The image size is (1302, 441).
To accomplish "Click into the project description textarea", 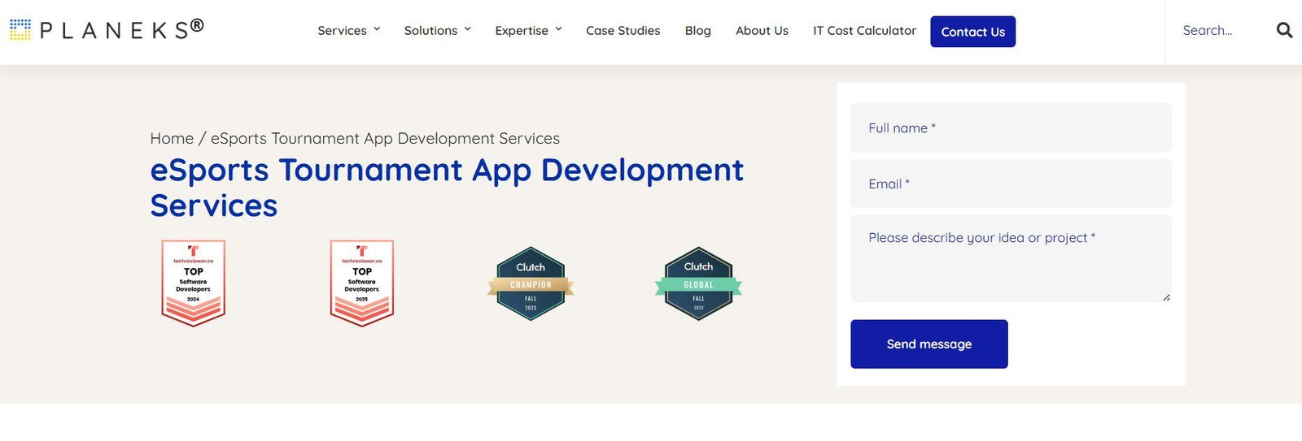I will (x=1011, y=258).
